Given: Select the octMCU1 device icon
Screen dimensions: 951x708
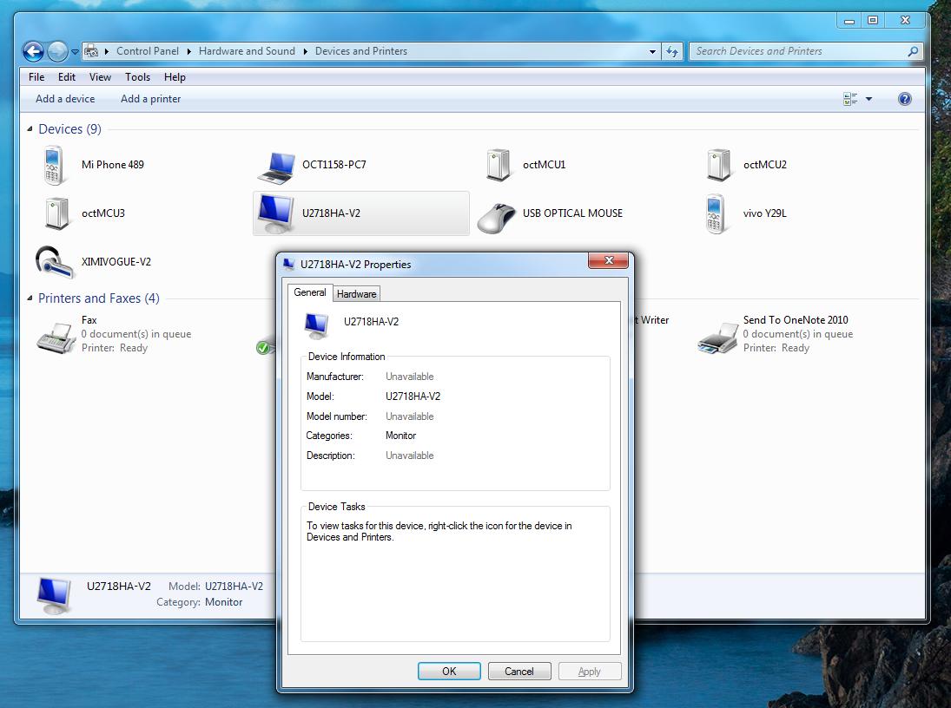Looking at the screenshot, I should tap(498, 165).
